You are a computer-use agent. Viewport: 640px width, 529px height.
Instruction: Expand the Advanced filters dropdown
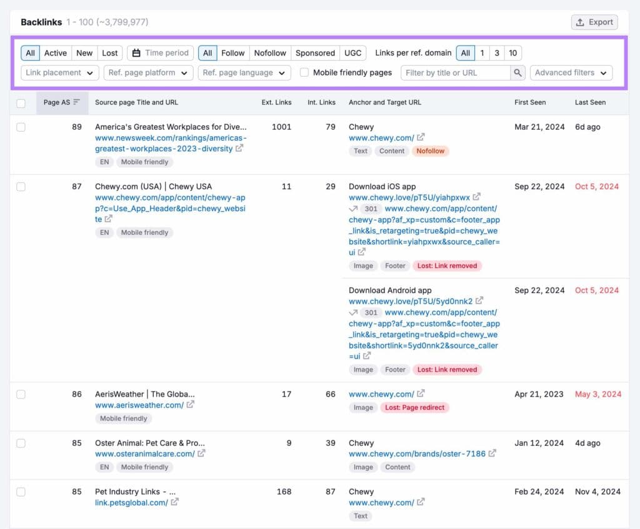(571, 72)
